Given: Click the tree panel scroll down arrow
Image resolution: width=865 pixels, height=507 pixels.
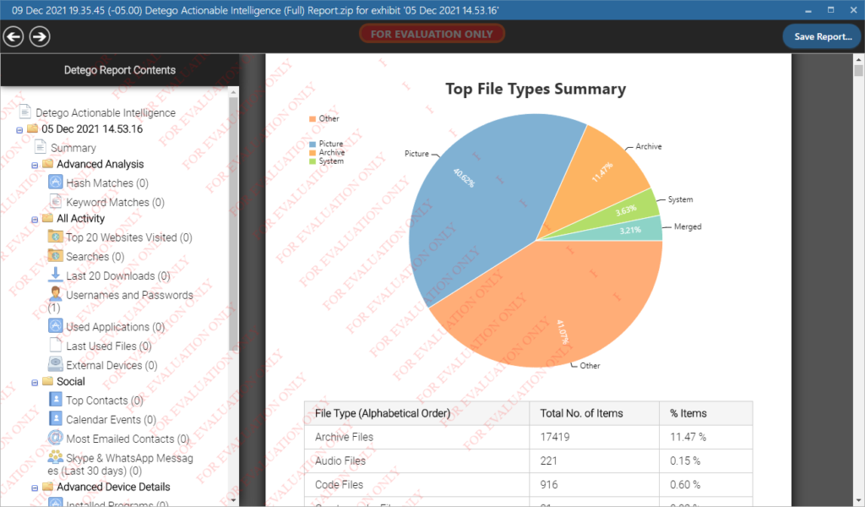Looking at the screenshot, I should 233,500.
